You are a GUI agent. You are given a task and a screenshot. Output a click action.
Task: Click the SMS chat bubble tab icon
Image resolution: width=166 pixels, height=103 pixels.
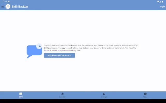pyautogui.click(x=21, y=94)
